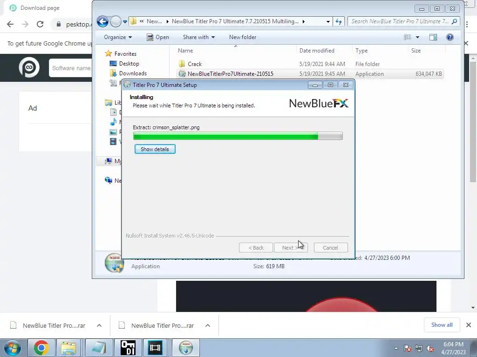Click the Explorer refresh address button

[x=339, y=21]
